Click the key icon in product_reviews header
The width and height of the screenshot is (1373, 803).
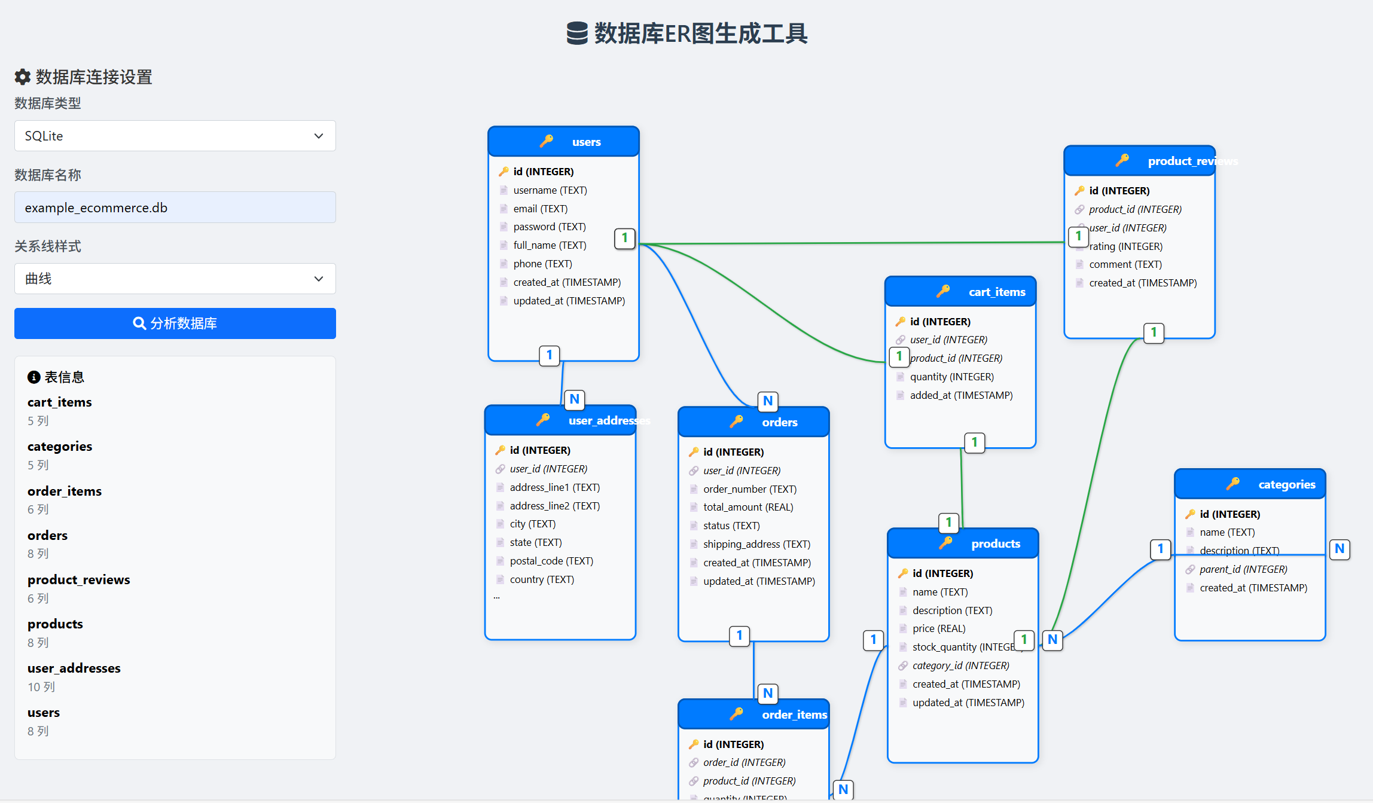1122,160
